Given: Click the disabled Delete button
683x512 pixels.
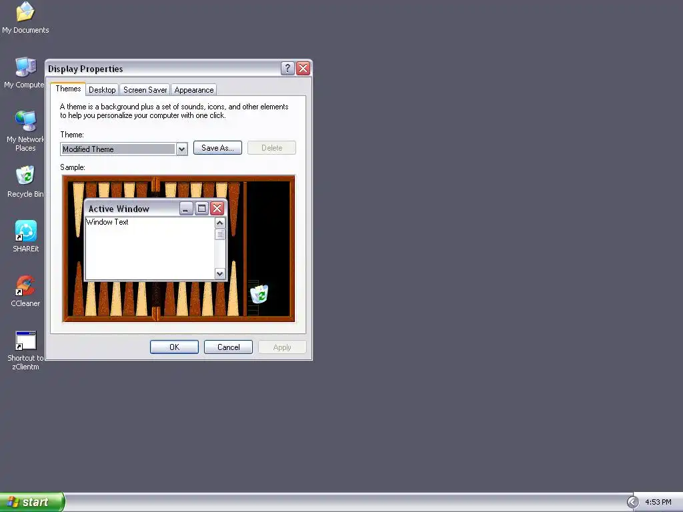Looking at the screenshot, I should coord(272,148).
